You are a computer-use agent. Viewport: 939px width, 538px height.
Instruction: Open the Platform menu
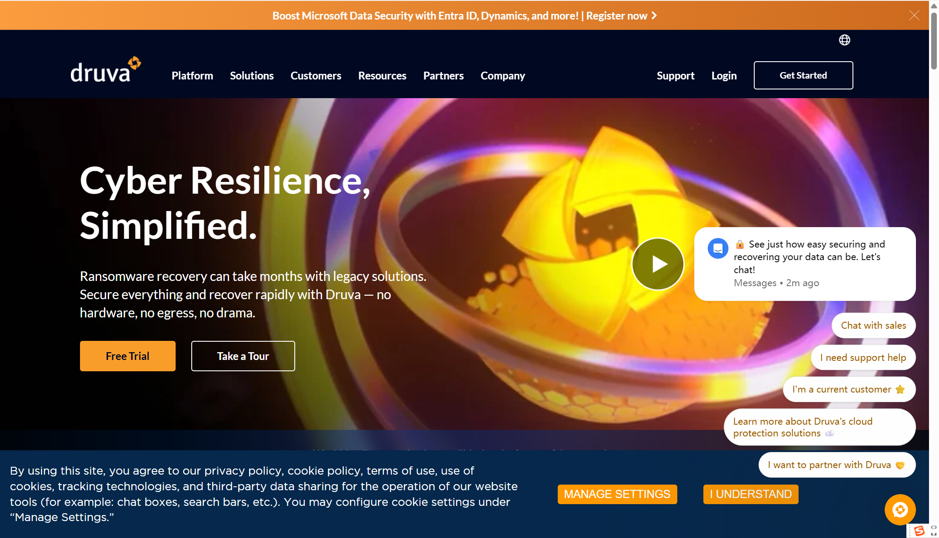tap(192, 76)
